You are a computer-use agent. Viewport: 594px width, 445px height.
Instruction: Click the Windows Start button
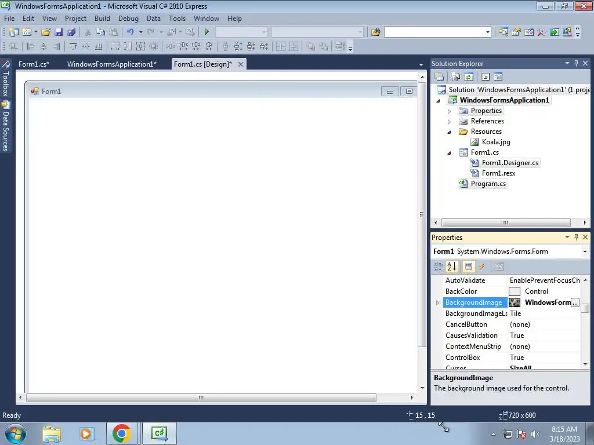pos(16,433)
